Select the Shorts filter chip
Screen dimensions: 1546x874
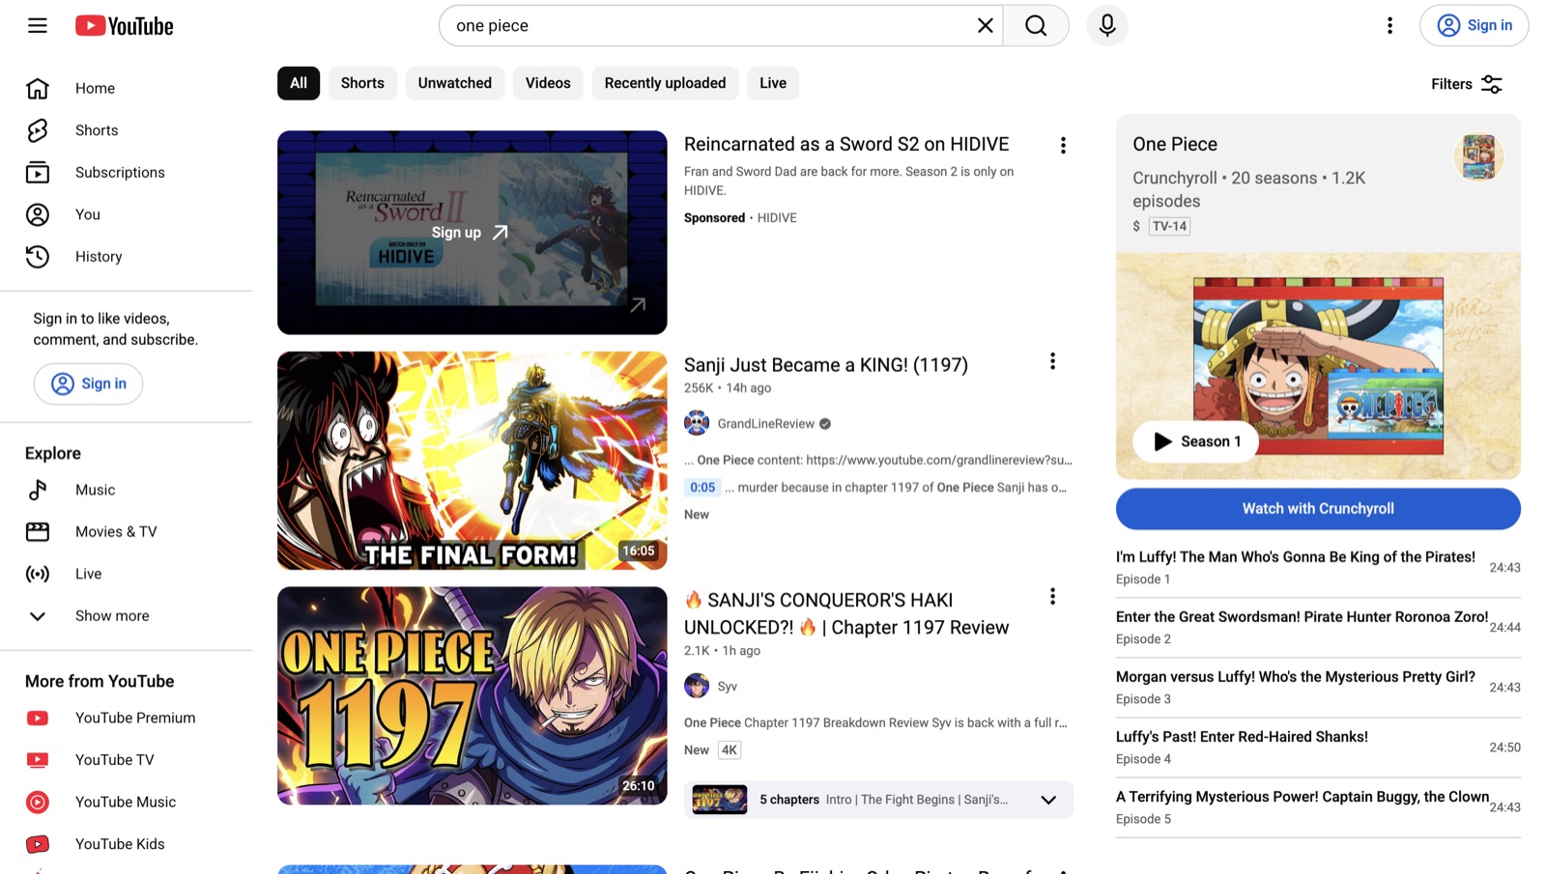click(x=362, y=83)
